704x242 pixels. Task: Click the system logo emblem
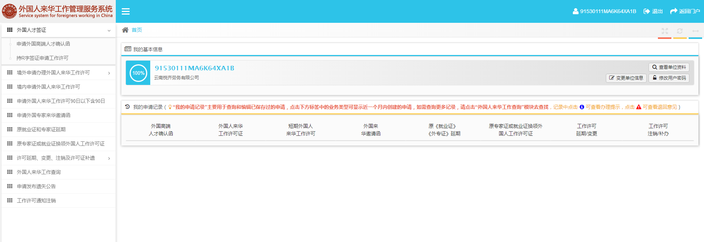coord(9,11)
